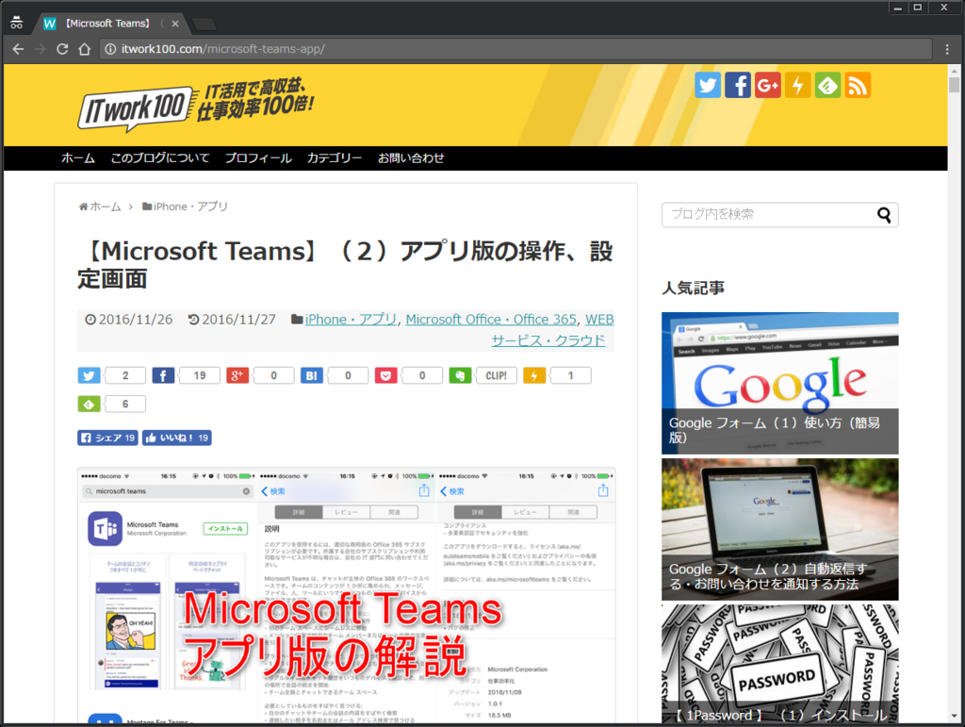This screenshot has width=965, height=727.
Task: Open the プロフィール menu item
Action: point(258,157)
